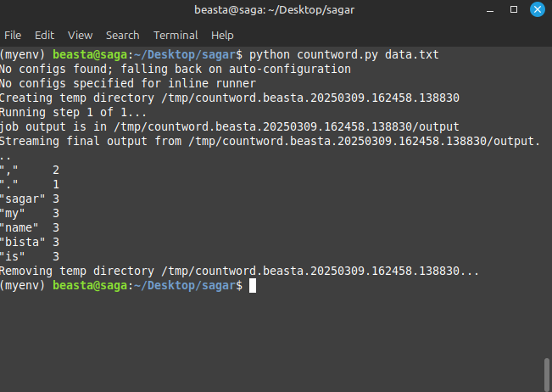
Task: Click the Creating temp directory line
Action: click(230, 98)
